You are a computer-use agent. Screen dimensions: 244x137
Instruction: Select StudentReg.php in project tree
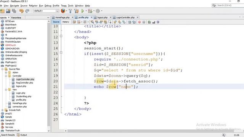coord(24,96)
